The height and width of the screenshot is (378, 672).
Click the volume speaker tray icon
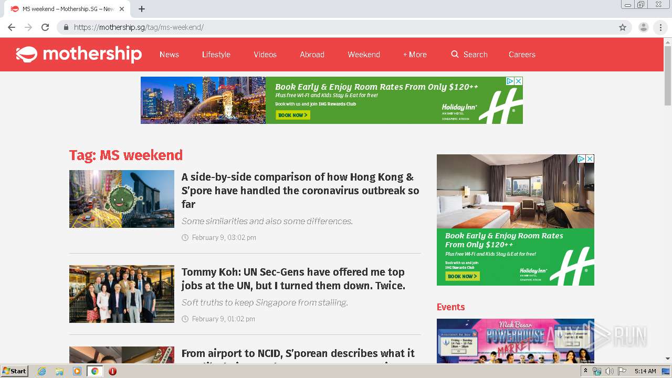point(609,371)
